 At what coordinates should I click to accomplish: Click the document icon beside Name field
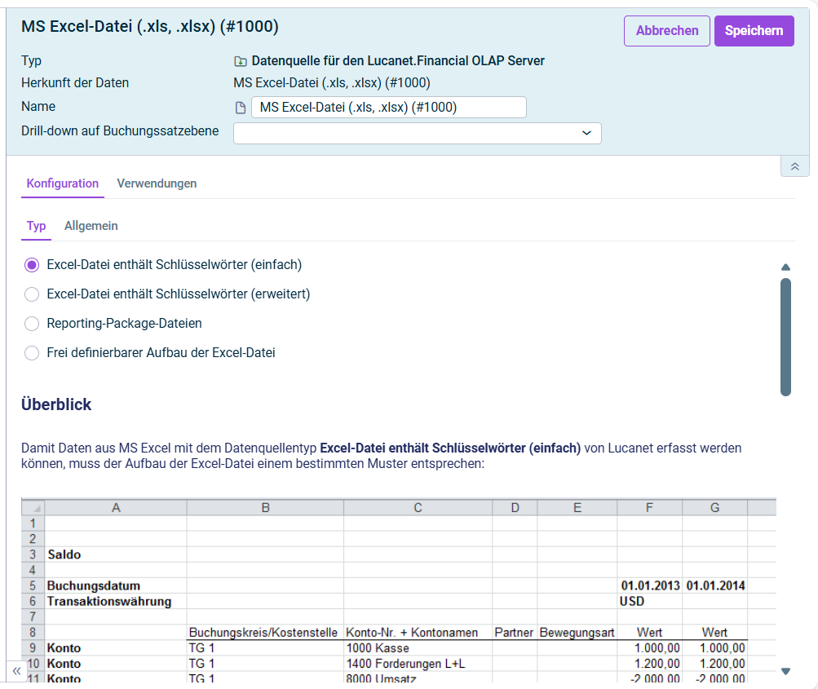pyautogui.click(x=241, y=108)
